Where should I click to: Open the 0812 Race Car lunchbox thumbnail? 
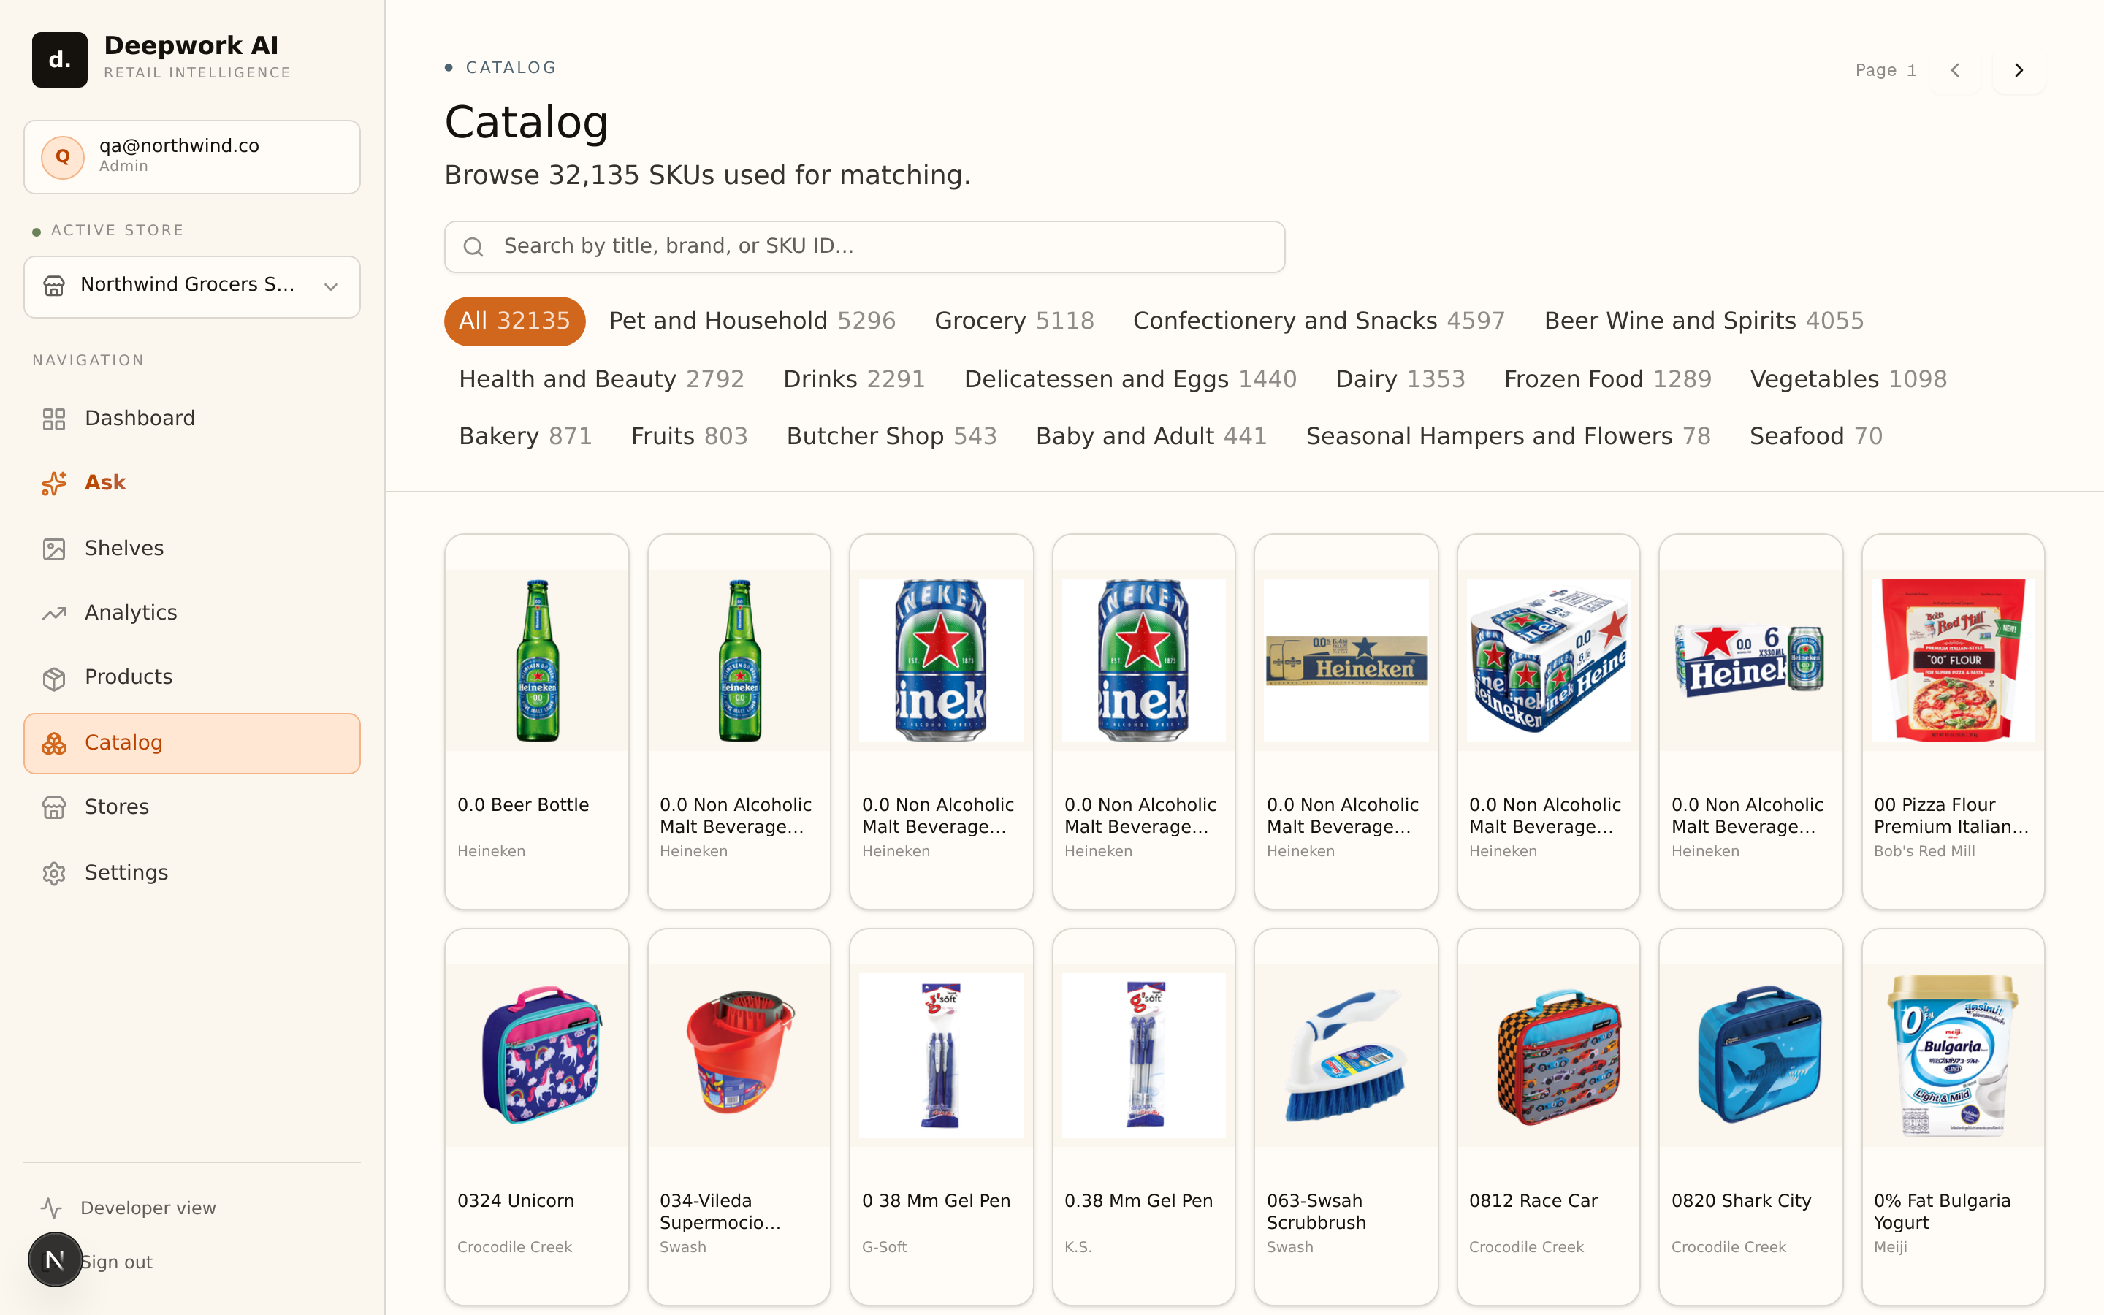1549,1055
